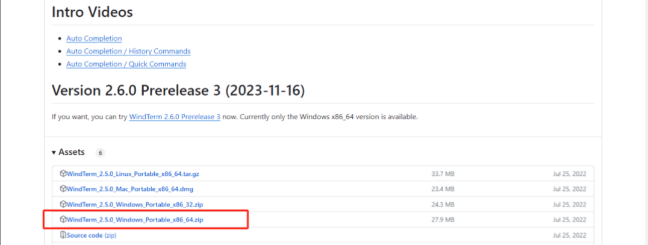Viewport: 648px width, 245px height.
Task: Click the Assets count badge 6
Action: tap(100, 153)
